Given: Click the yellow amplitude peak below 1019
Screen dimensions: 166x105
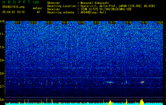Looking at the screenshot, I should click(142, 102).
